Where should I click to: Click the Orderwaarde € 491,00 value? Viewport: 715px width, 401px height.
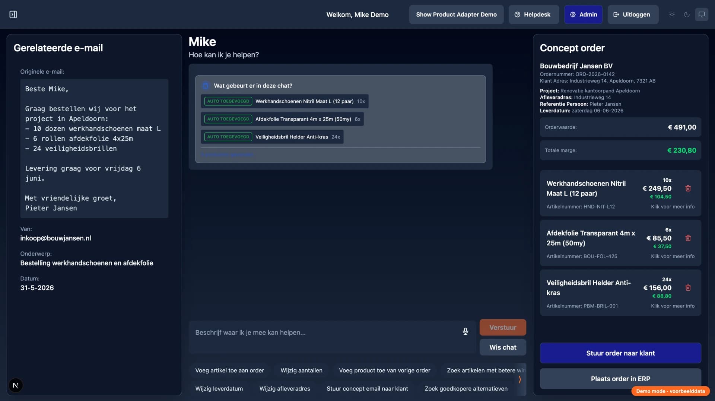682,127
